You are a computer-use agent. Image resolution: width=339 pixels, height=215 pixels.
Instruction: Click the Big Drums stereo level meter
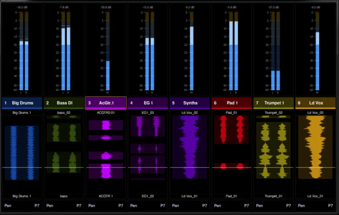(x=24, y=51)
